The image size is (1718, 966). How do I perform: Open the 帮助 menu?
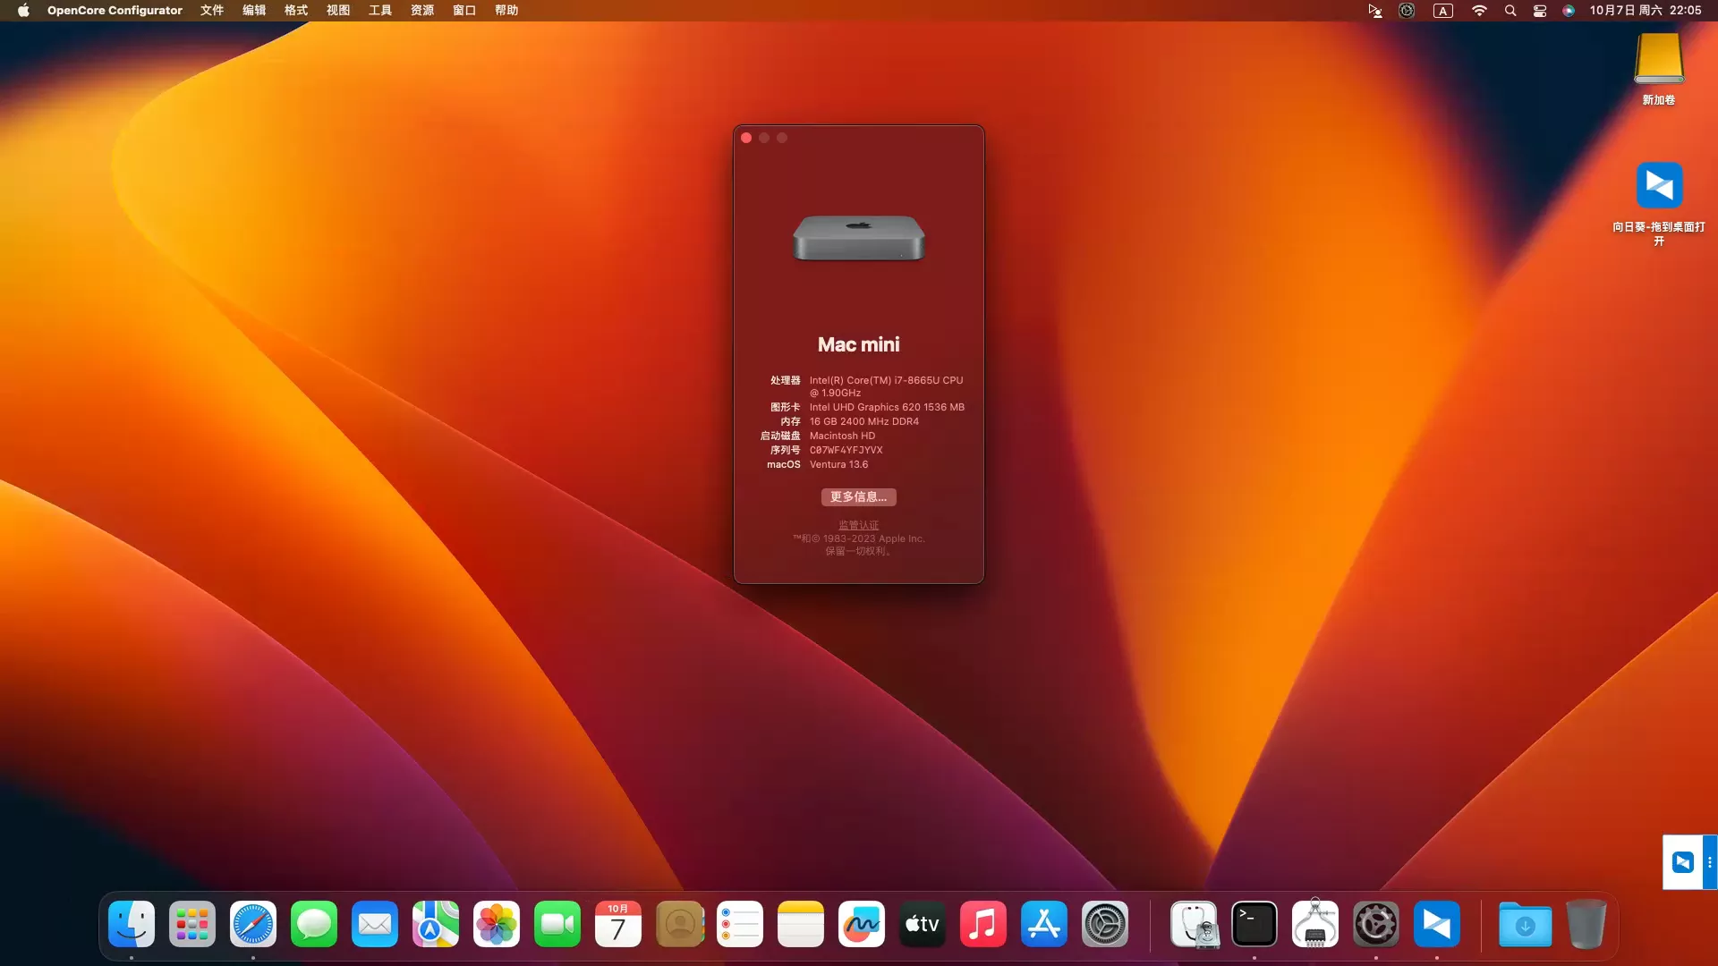(x=506, y=11)
